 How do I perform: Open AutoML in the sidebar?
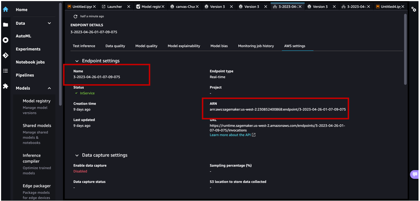point(24,36)
